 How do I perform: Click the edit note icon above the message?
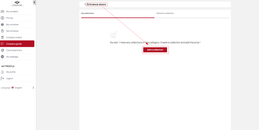coord(114,34)
